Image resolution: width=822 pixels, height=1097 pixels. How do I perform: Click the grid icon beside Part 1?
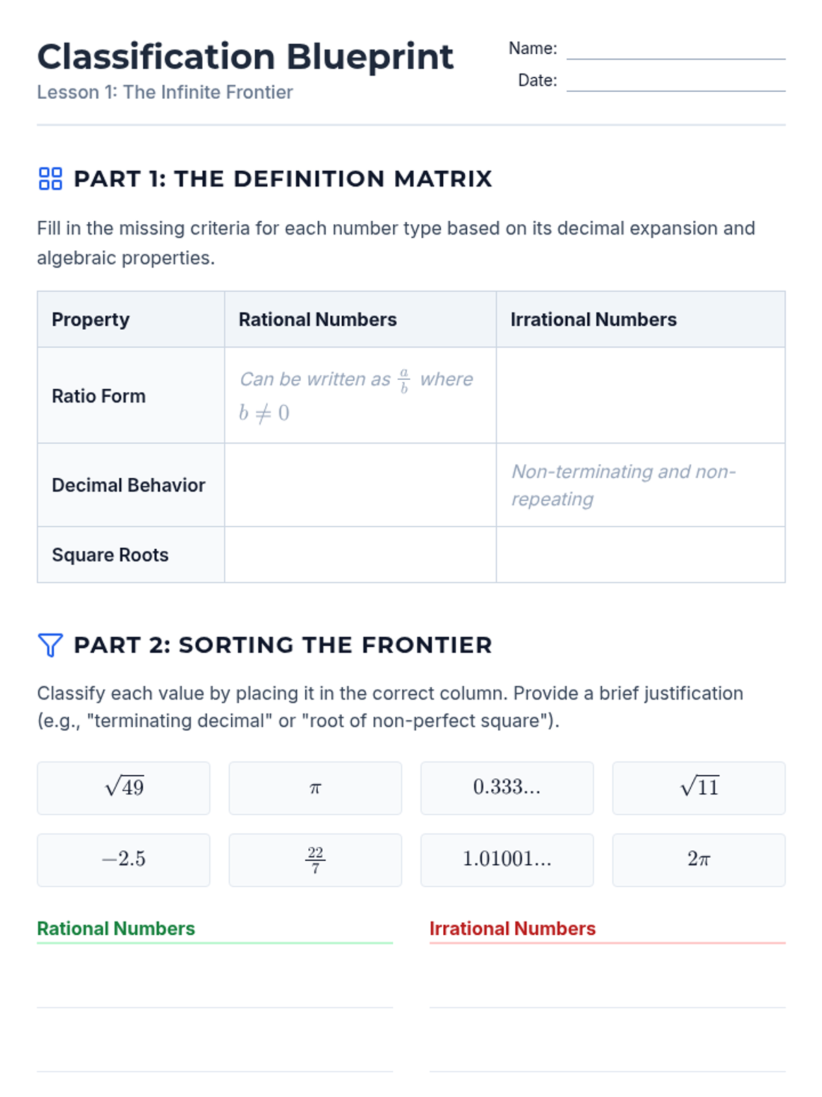[x=50, y=179]
